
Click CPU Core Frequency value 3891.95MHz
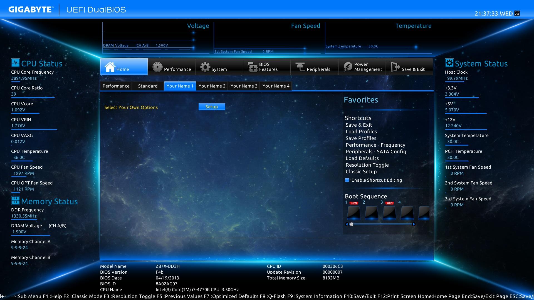(x=24, y=78)
